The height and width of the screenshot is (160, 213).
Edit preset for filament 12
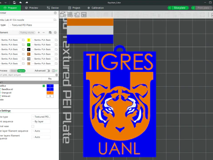tap(56, 64)
